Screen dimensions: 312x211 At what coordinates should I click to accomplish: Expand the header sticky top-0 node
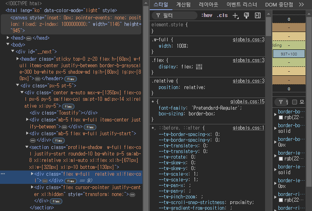[17, 59]
